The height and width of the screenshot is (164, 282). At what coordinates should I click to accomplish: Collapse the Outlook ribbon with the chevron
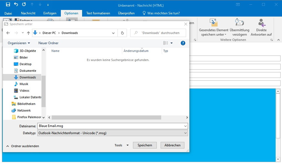[x=278, y=40]
